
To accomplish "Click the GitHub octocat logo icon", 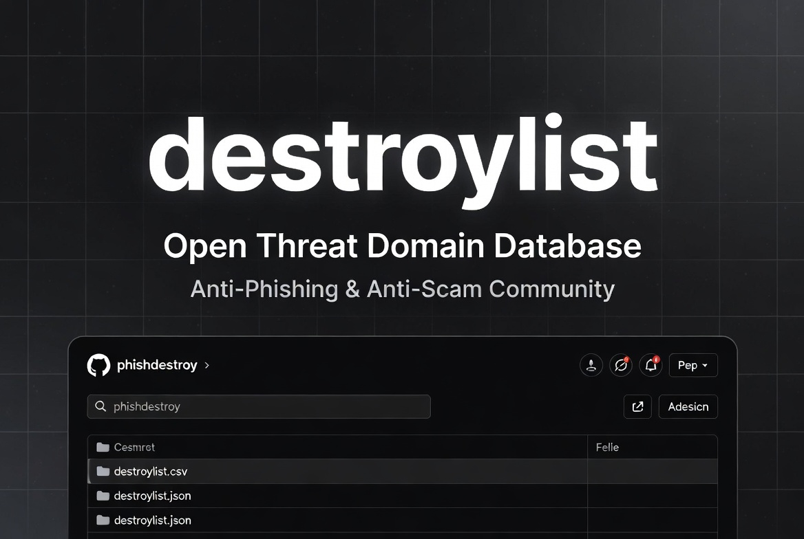I will click(99, 365).
